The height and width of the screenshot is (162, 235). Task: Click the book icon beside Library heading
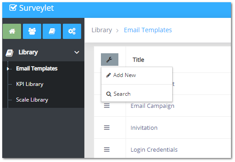9,53
